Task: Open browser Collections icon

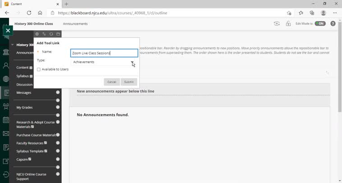Action: tap(312, 13)
